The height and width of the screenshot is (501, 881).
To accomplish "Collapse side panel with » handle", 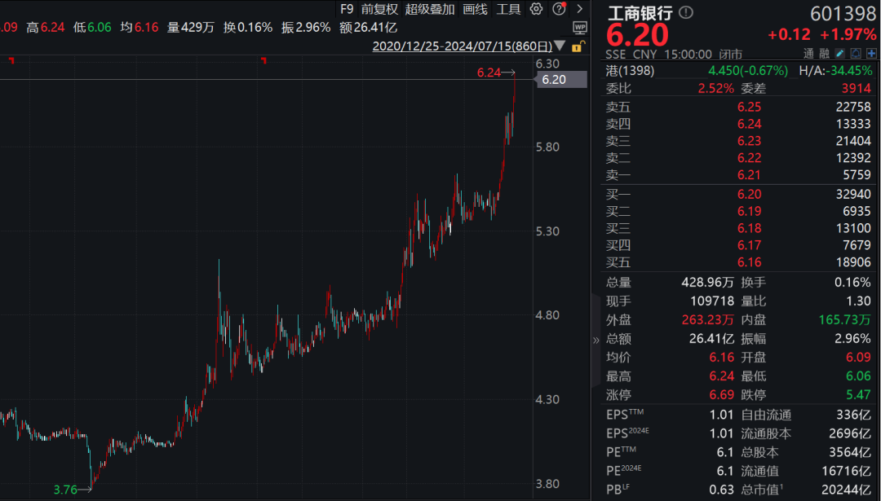I will (x=595, y=340).
